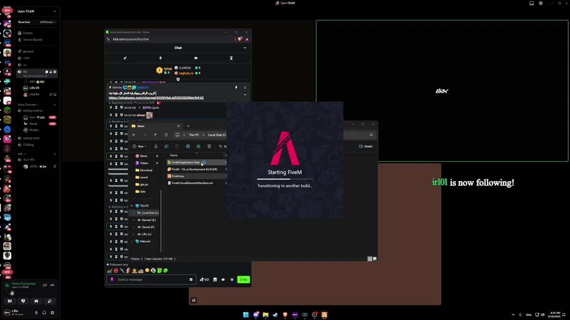Click Chat send button in Kick window
Viewport: 570px width, 320px height.
point(243,280)
